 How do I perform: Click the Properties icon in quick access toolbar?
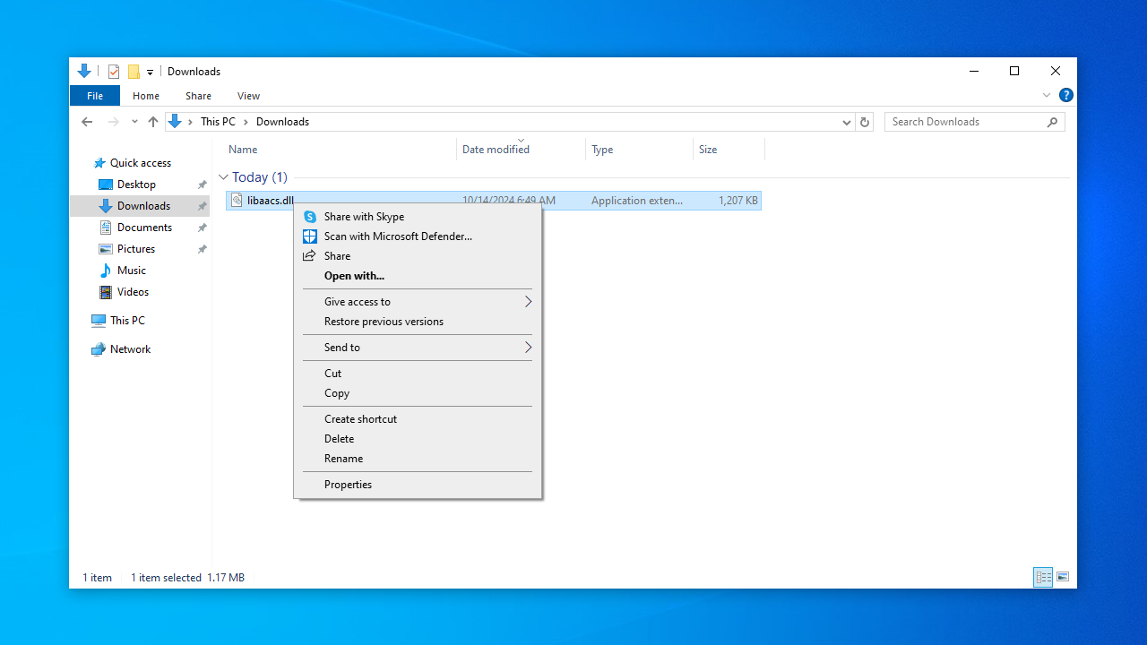coord(114,72)
